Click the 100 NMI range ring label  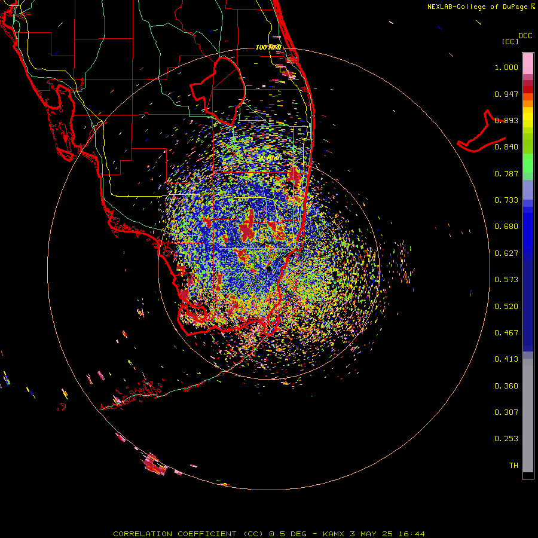click(268, 47)
